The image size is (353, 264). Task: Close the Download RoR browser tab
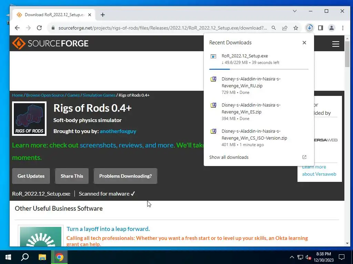(90, 15)
